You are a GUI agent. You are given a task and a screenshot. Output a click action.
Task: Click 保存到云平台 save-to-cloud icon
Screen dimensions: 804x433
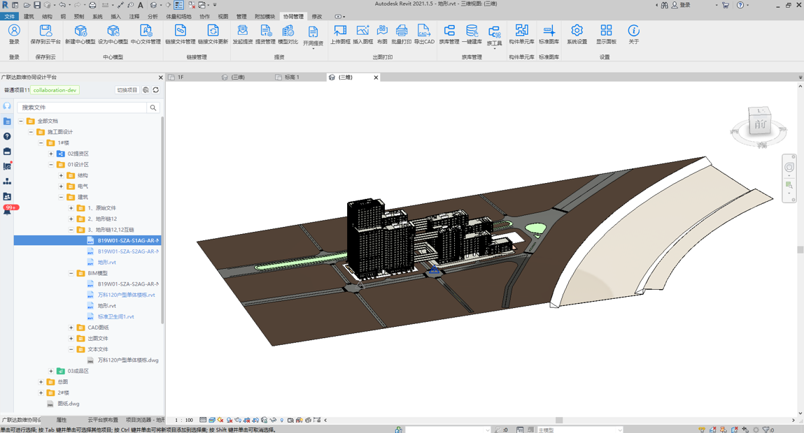click(x=45, y=31)
